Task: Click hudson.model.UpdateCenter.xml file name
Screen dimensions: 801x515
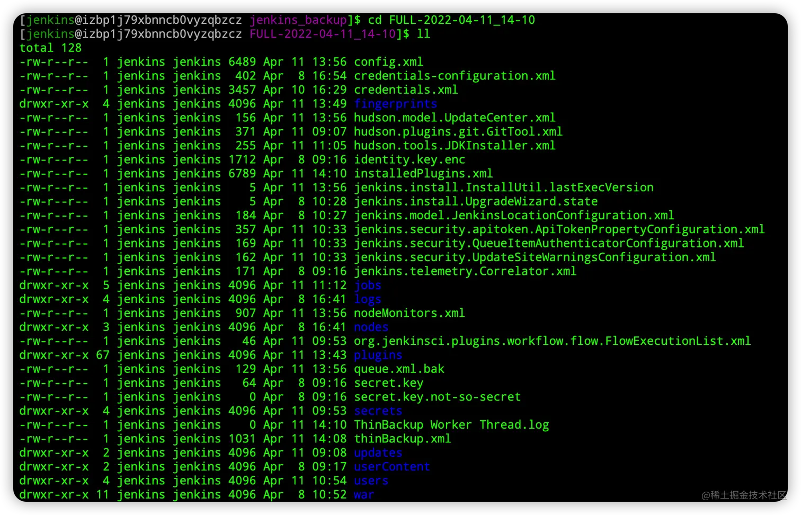Action: point(455,118)
